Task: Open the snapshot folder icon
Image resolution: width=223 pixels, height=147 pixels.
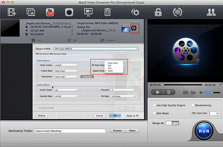Action: 193,93
